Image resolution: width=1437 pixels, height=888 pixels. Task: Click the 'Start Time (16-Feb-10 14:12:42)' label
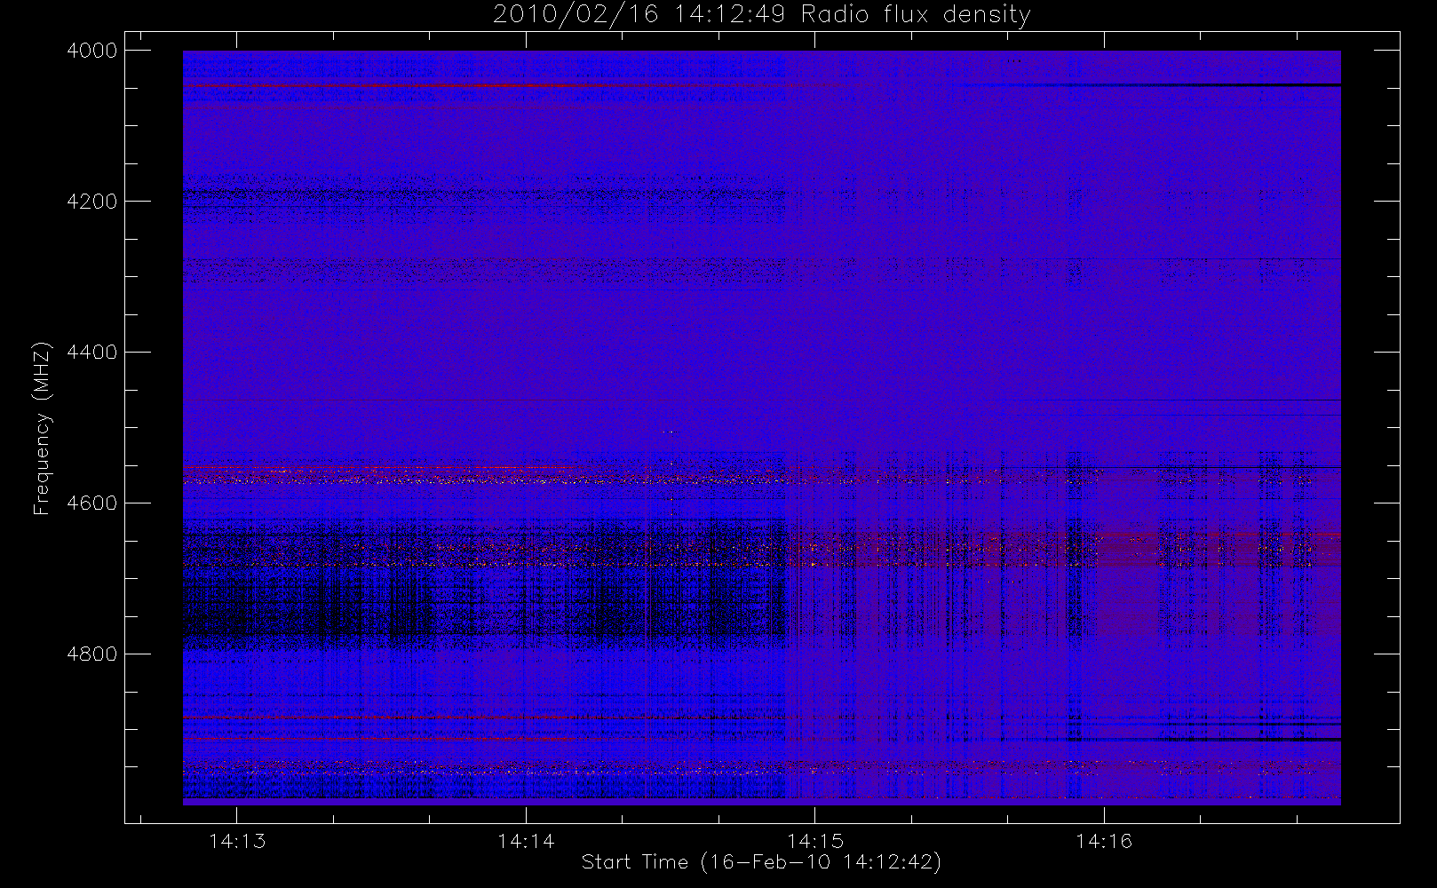(x=761, y=862)
